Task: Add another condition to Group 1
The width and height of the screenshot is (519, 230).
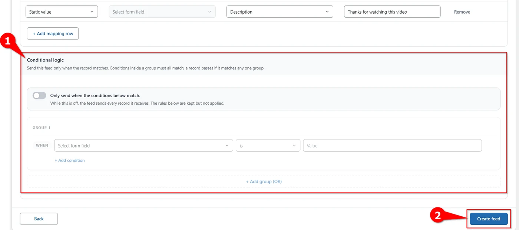Action: point(70,160)
